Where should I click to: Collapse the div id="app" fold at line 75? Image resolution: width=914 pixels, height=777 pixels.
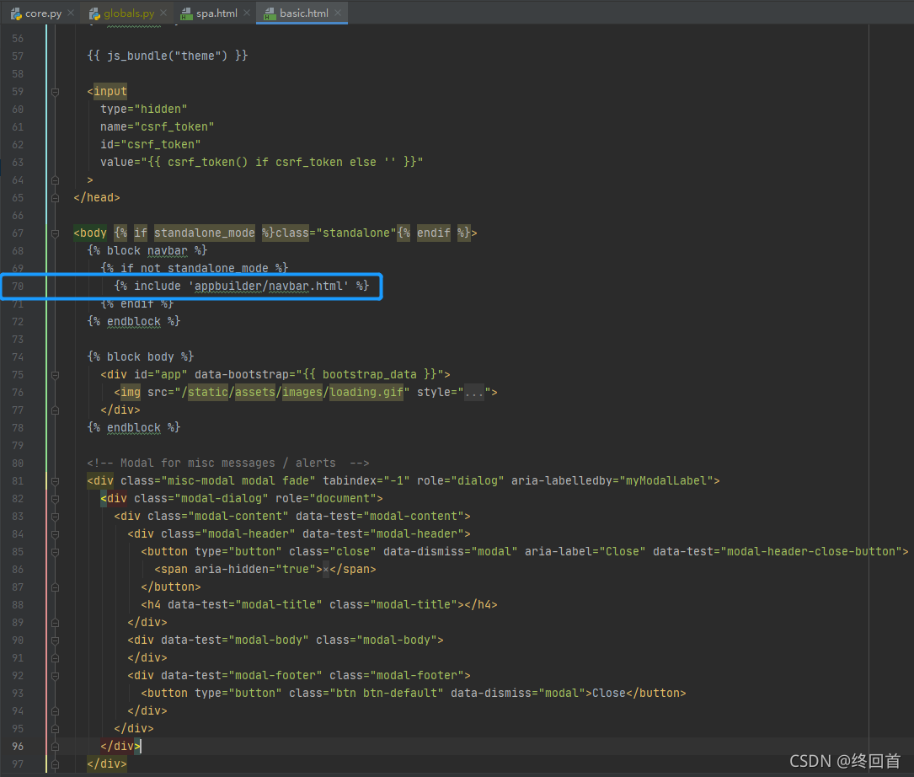pos(55,375)
